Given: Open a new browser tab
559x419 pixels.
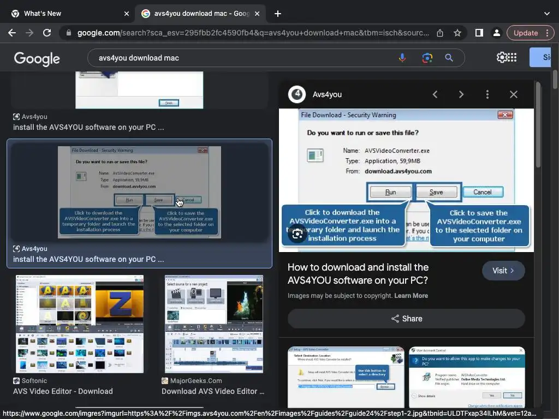Looking at the screenshot, I should [x=278, y=14].
